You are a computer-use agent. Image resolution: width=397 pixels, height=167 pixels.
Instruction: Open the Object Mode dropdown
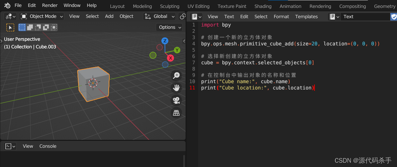coord(42,17)
